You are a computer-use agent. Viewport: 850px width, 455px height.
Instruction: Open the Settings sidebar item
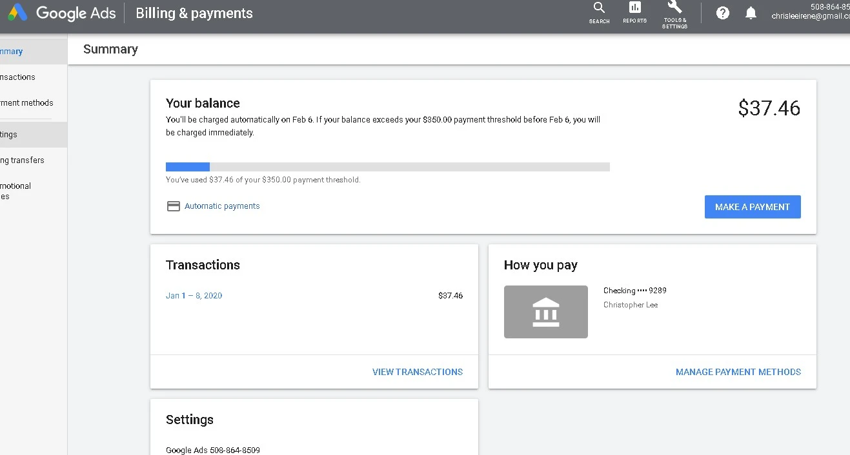tap(34, 135)
